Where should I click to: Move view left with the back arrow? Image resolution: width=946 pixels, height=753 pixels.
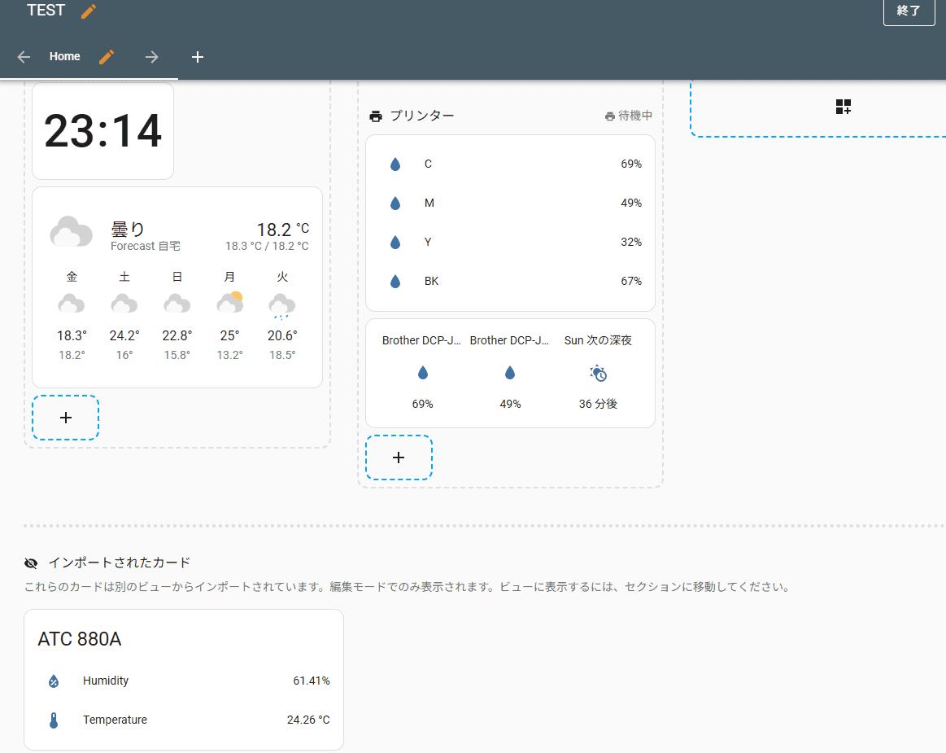coord(24,57)
